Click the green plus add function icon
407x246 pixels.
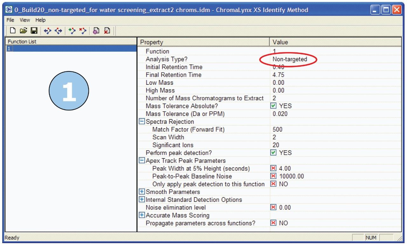(x=72, y=31)
